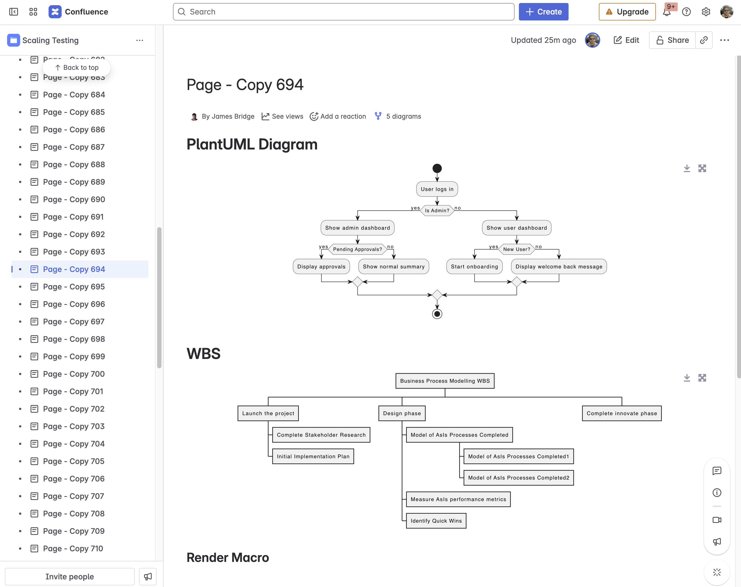Open the user profile avatar menu
This screenshot has height=587, width=741.
pyautogui.click(x=727, y=12)
